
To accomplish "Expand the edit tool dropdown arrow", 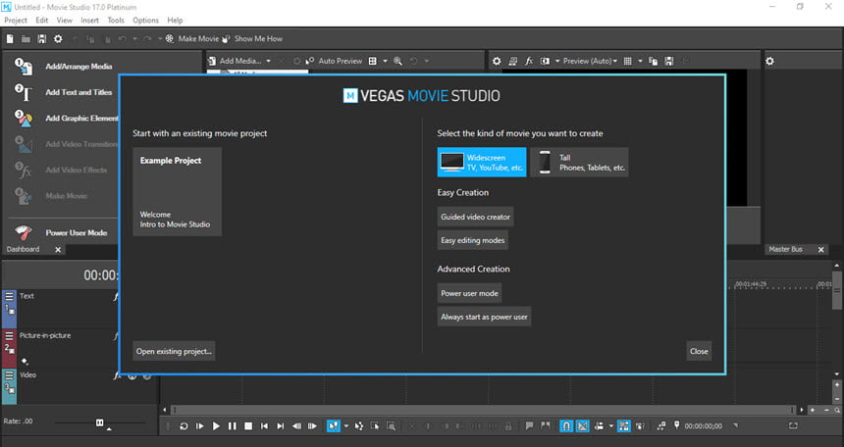I will (345, 425).
